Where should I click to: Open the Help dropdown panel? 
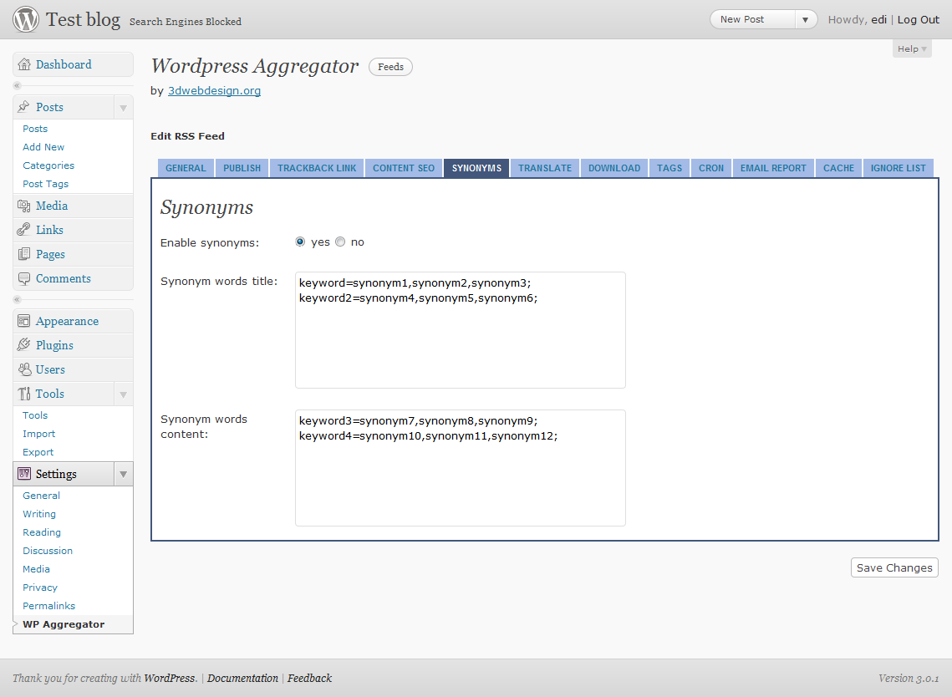click(912, 48)
